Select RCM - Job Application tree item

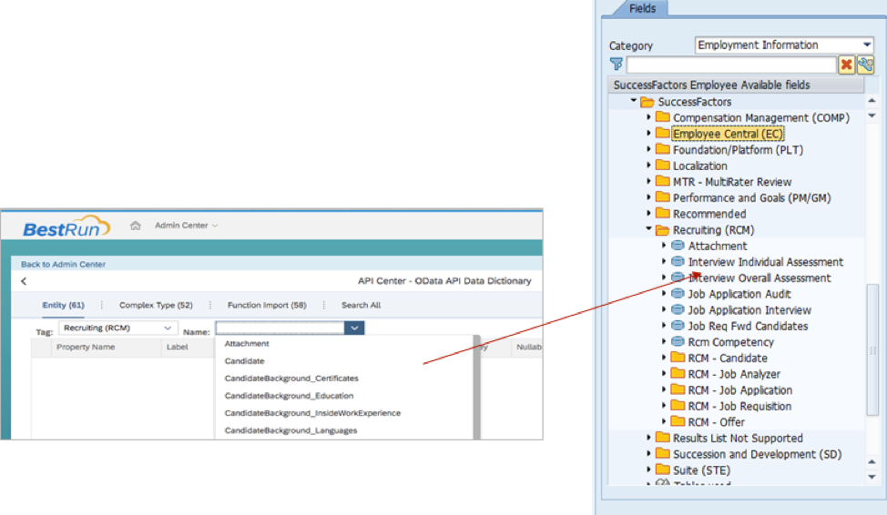[739, 390]
